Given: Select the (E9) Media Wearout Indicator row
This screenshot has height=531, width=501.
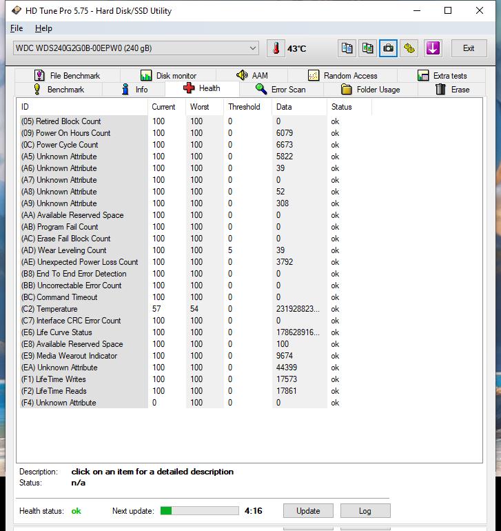Looking at the screenshot, I should 196,356.
